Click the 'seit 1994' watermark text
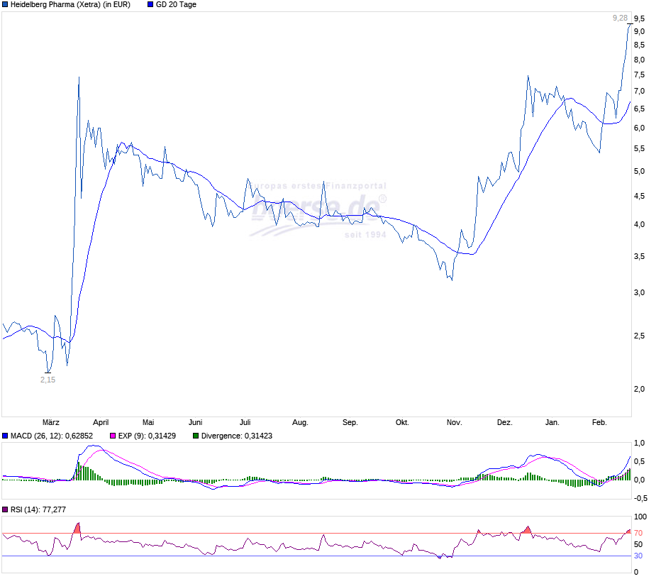 click(x=366, y=236)
